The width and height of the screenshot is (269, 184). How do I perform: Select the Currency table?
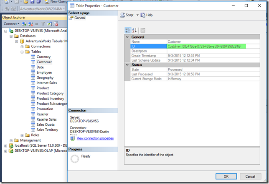click(x=43, y=57)
